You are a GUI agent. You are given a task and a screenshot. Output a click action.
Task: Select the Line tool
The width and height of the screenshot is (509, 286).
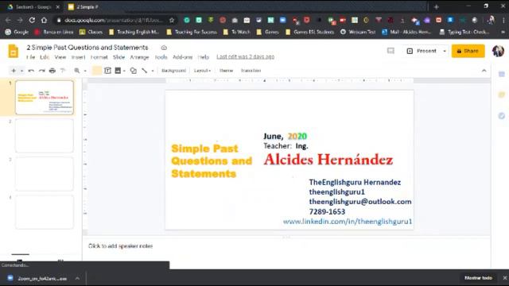[145, 71]
